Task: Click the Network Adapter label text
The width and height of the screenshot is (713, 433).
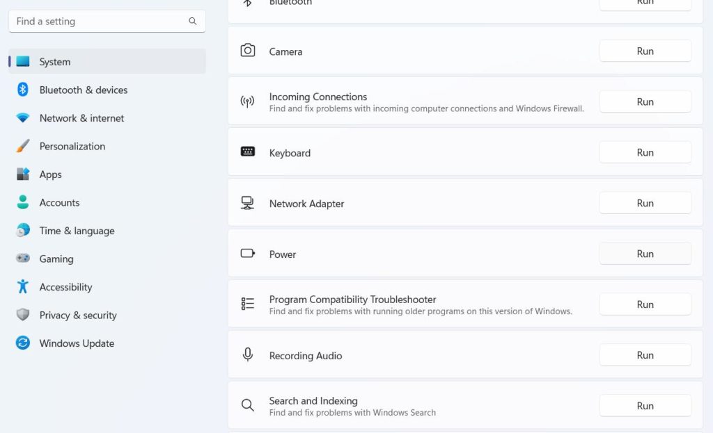Action: tap(306, 204)
